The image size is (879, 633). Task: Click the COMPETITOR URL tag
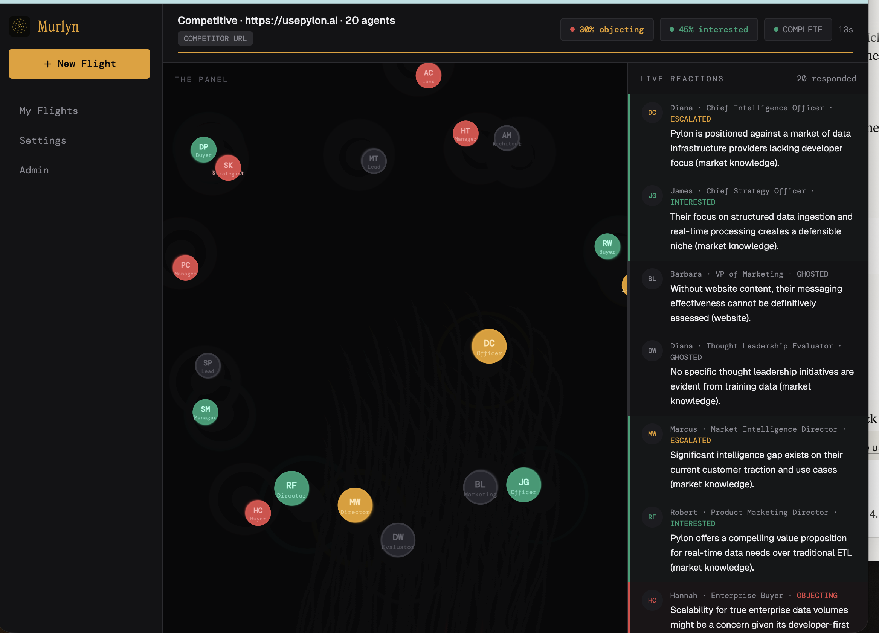click(215, 38)
